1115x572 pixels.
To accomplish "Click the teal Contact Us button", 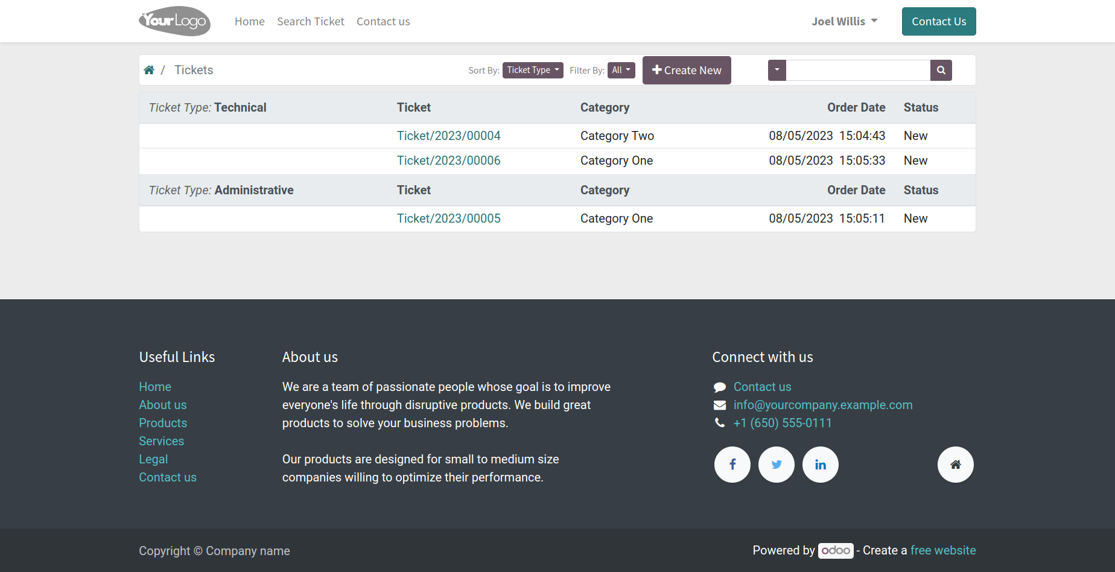I will point(939,21).
